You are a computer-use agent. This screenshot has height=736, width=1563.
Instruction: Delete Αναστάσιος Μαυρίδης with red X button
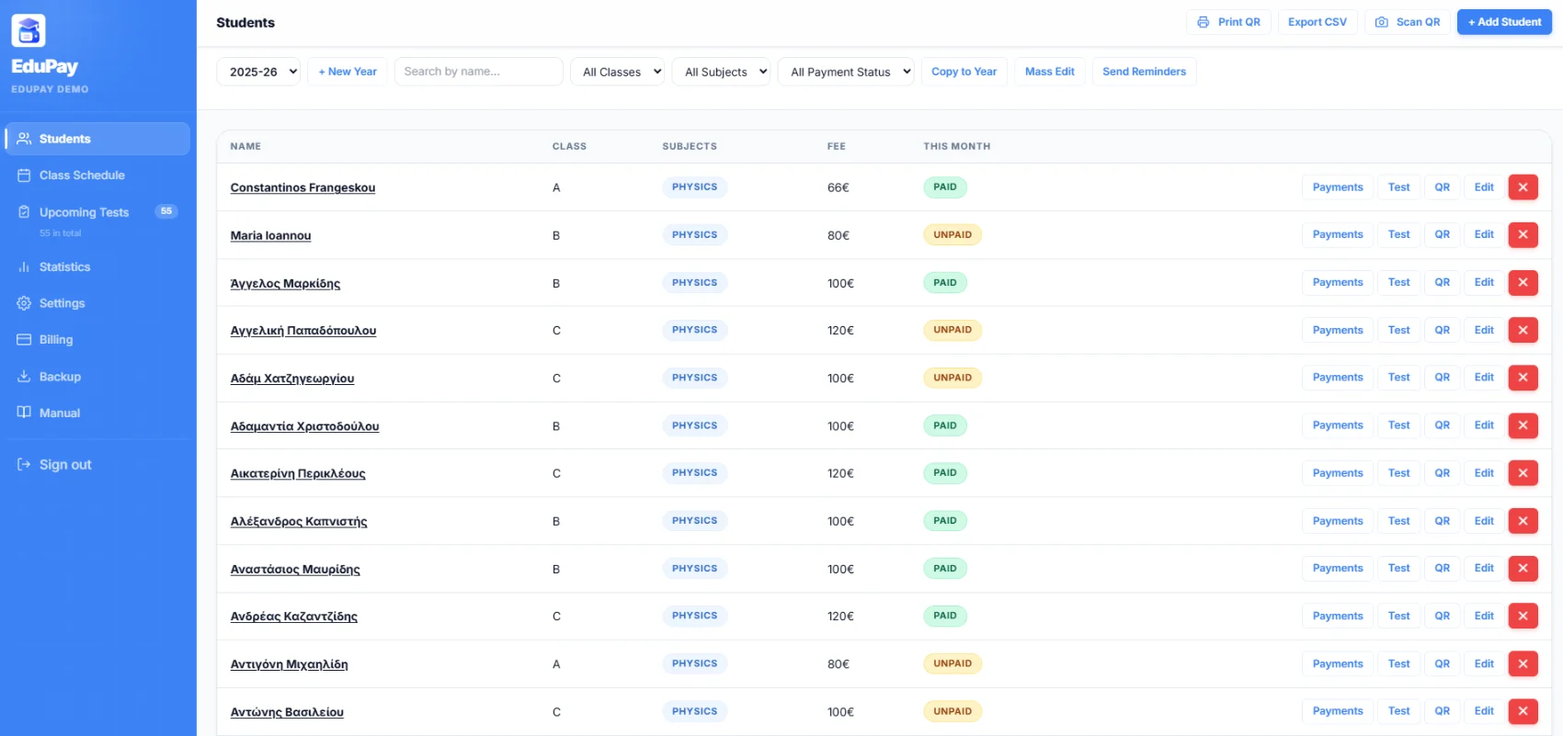click(1523, 569)
